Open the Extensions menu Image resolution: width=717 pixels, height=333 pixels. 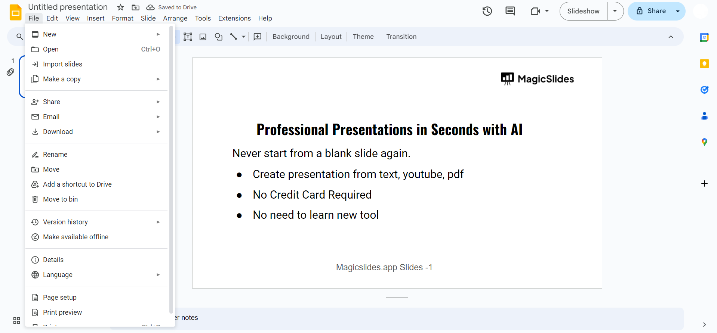[234, 18]
